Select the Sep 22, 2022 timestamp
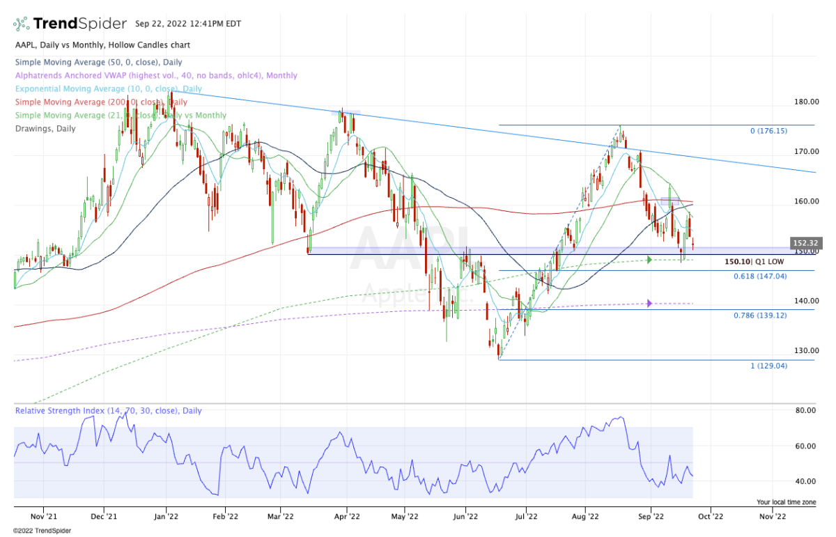Image resolution: width=836 pixels, height=537 pixels. pyautogui.click(x=188, y=23)
